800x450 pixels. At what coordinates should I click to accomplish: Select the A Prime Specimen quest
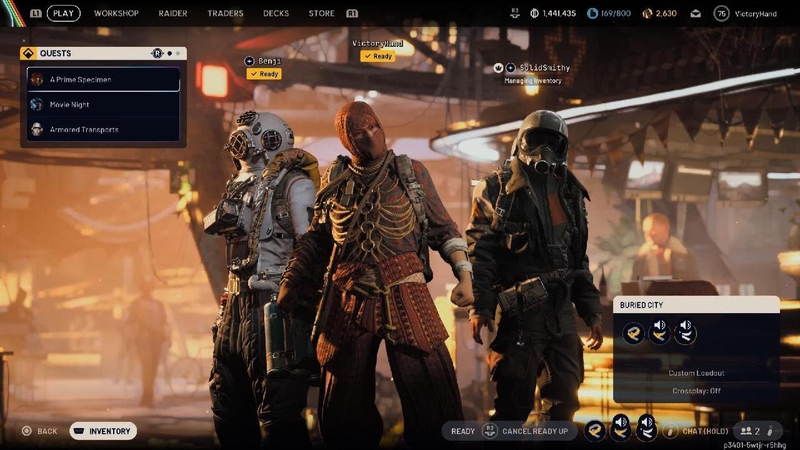pos(103,79)
